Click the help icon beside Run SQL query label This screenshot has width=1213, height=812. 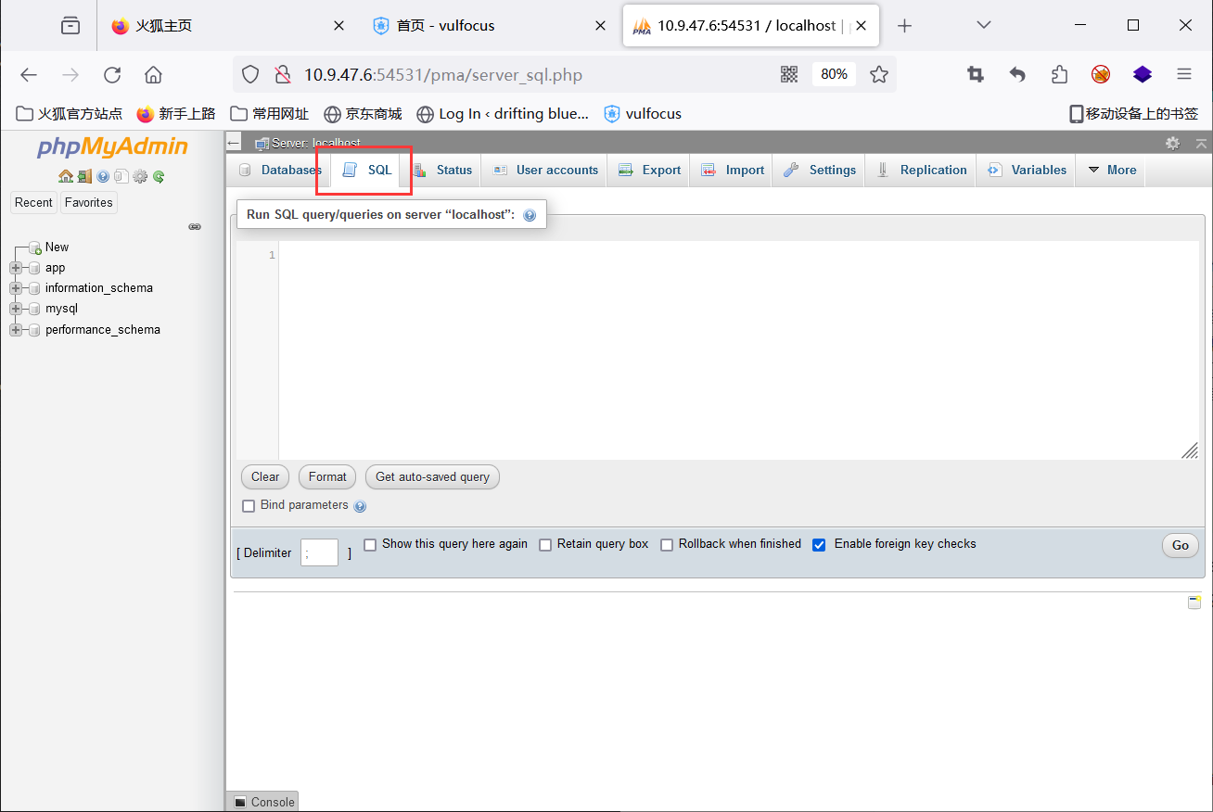tap(530, 215)
